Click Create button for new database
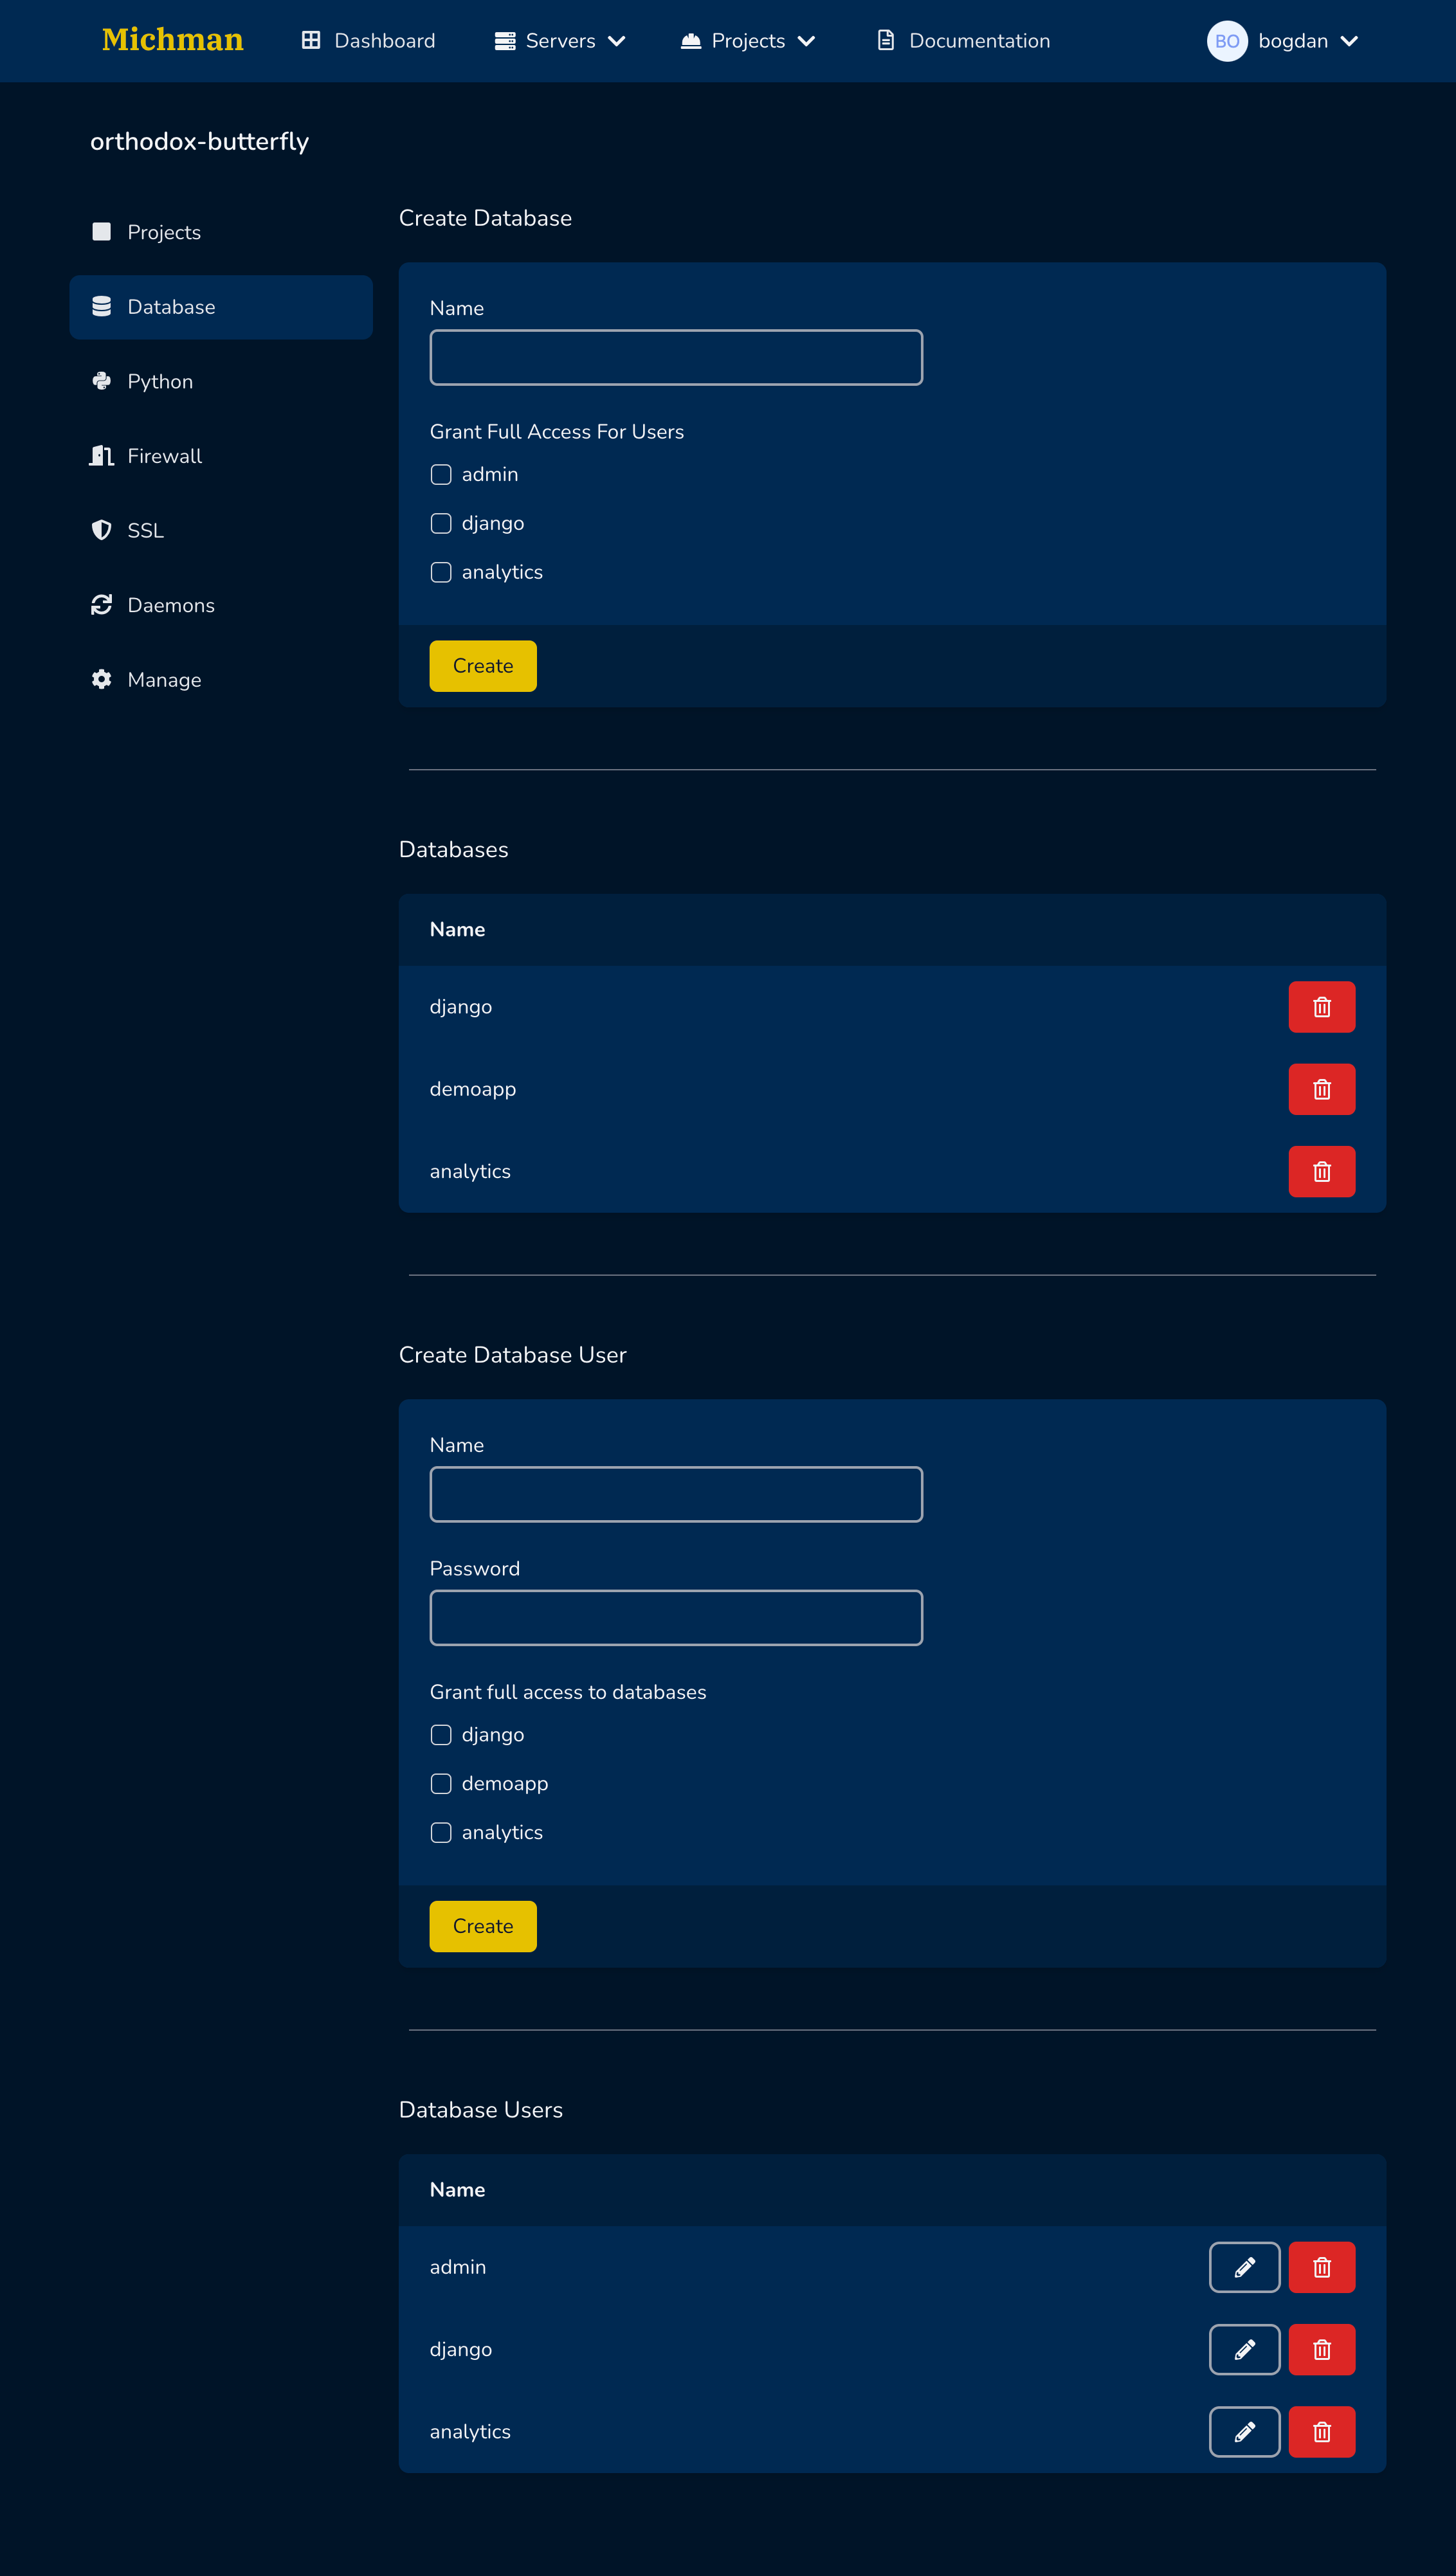1456x2576 pixels. tap(483, 666)
